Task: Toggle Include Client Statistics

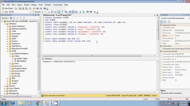Action: [66, 12]
